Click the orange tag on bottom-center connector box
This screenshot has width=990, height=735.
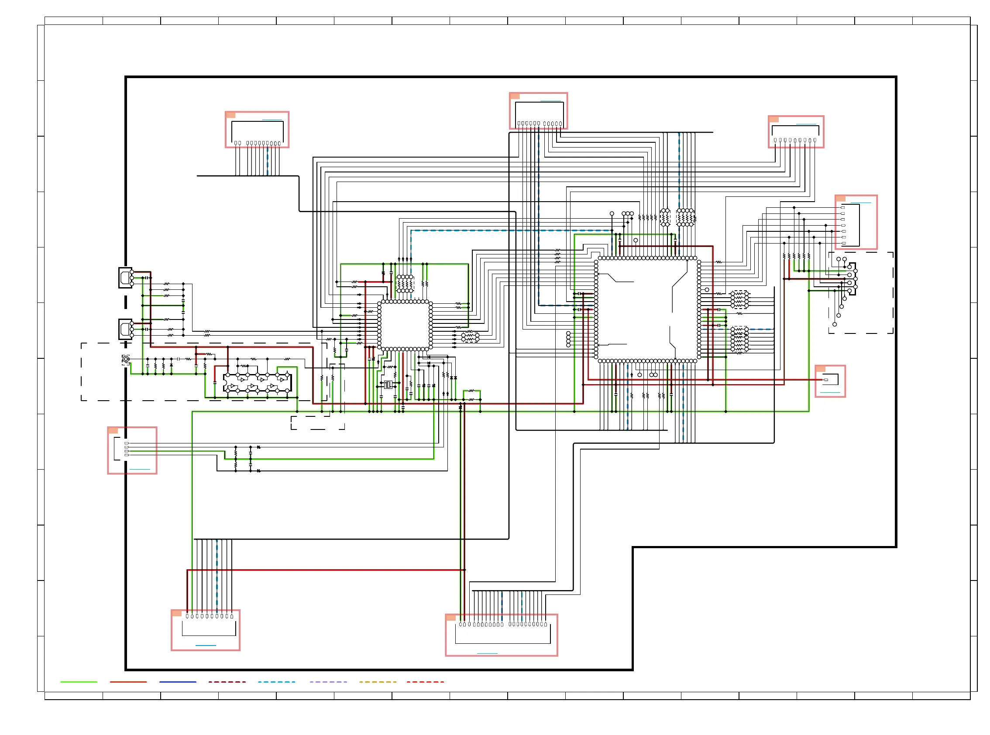pyautogui.click(x=451, y=618)
